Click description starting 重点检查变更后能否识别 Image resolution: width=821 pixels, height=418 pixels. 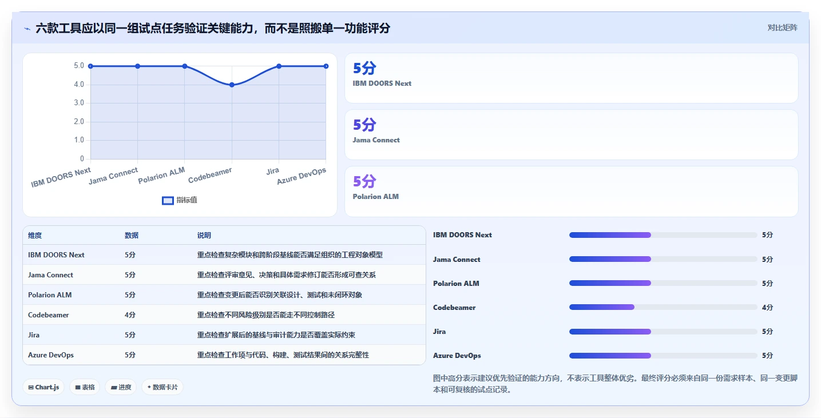(280, 295)
